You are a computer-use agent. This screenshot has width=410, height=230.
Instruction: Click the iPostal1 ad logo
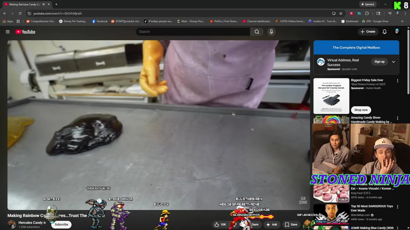[x=321, y=62]
